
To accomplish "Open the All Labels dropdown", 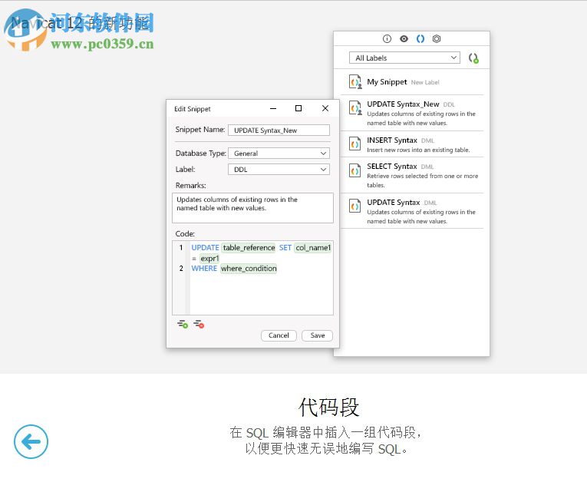I will tap(404, 58).
